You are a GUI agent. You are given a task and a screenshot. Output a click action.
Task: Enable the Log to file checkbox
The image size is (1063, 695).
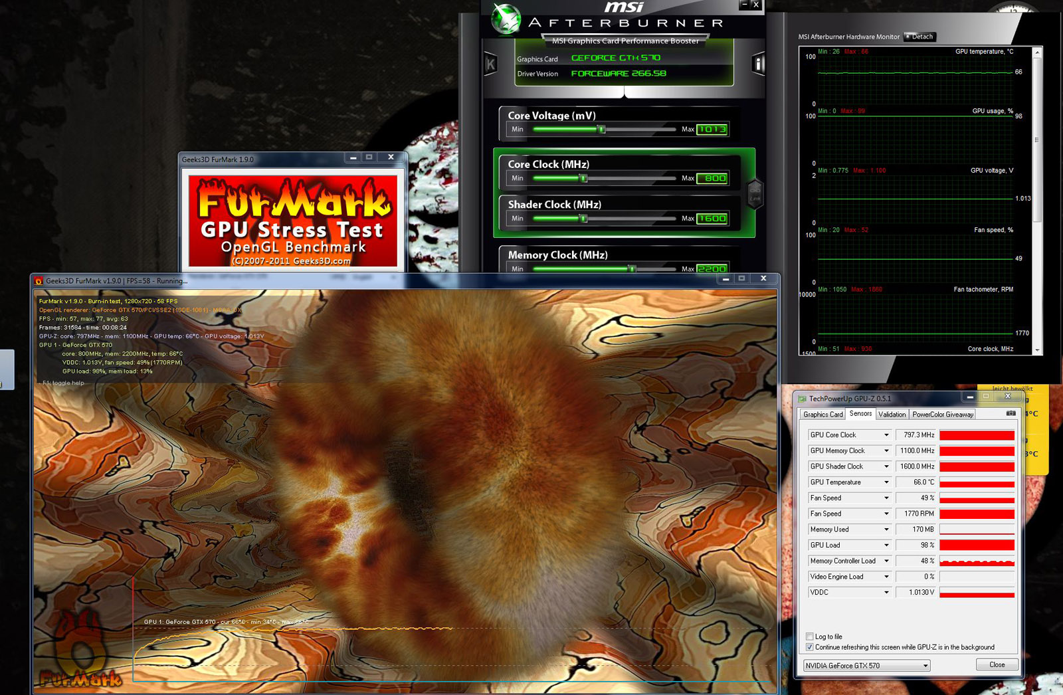tap(809, 637)
